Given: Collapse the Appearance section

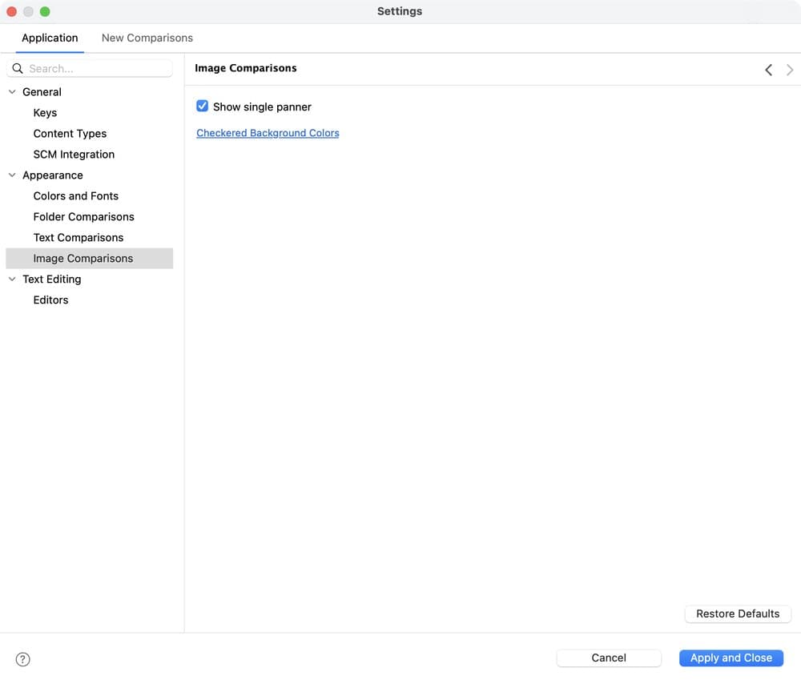Looking at the screenshot, I should coord(12,175).
